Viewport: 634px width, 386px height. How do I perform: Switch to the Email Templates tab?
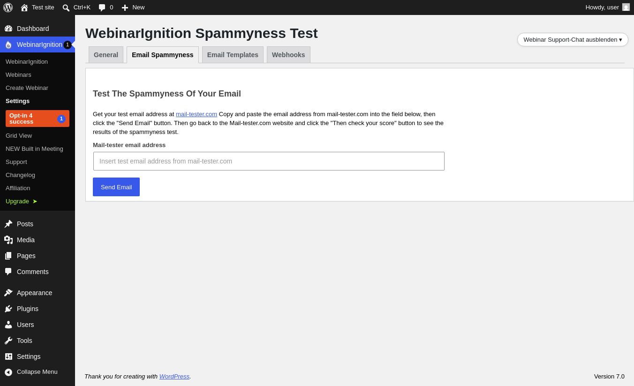(x=233, y=55)
